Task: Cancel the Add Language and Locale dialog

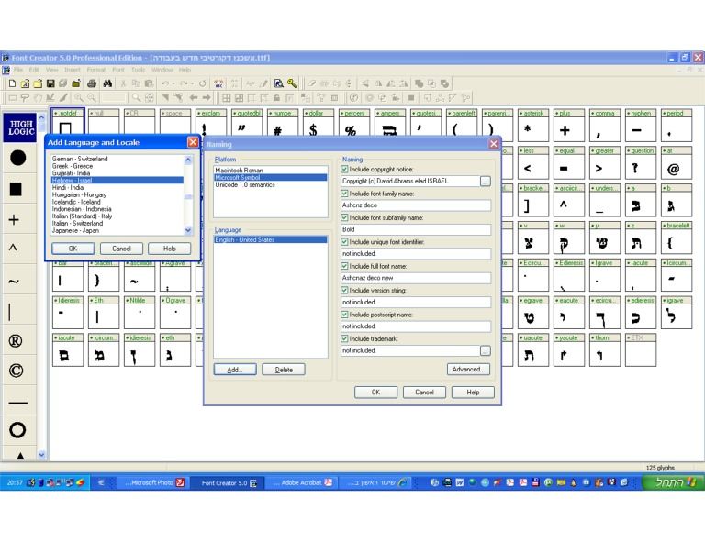Action: pos(121,249)
